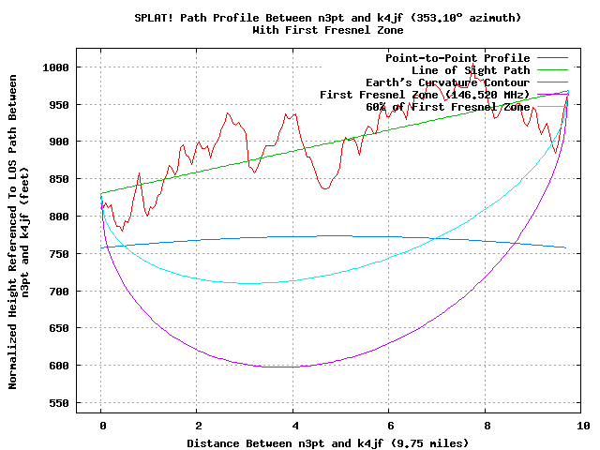Screen dimensions: 600x450
Task: Click the y-axis tick label '650'
Action: (x=59, y=328)
